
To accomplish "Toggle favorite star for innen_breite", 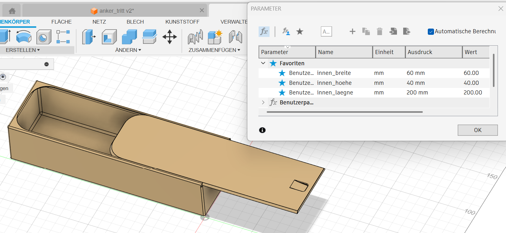I will [282, 73].
